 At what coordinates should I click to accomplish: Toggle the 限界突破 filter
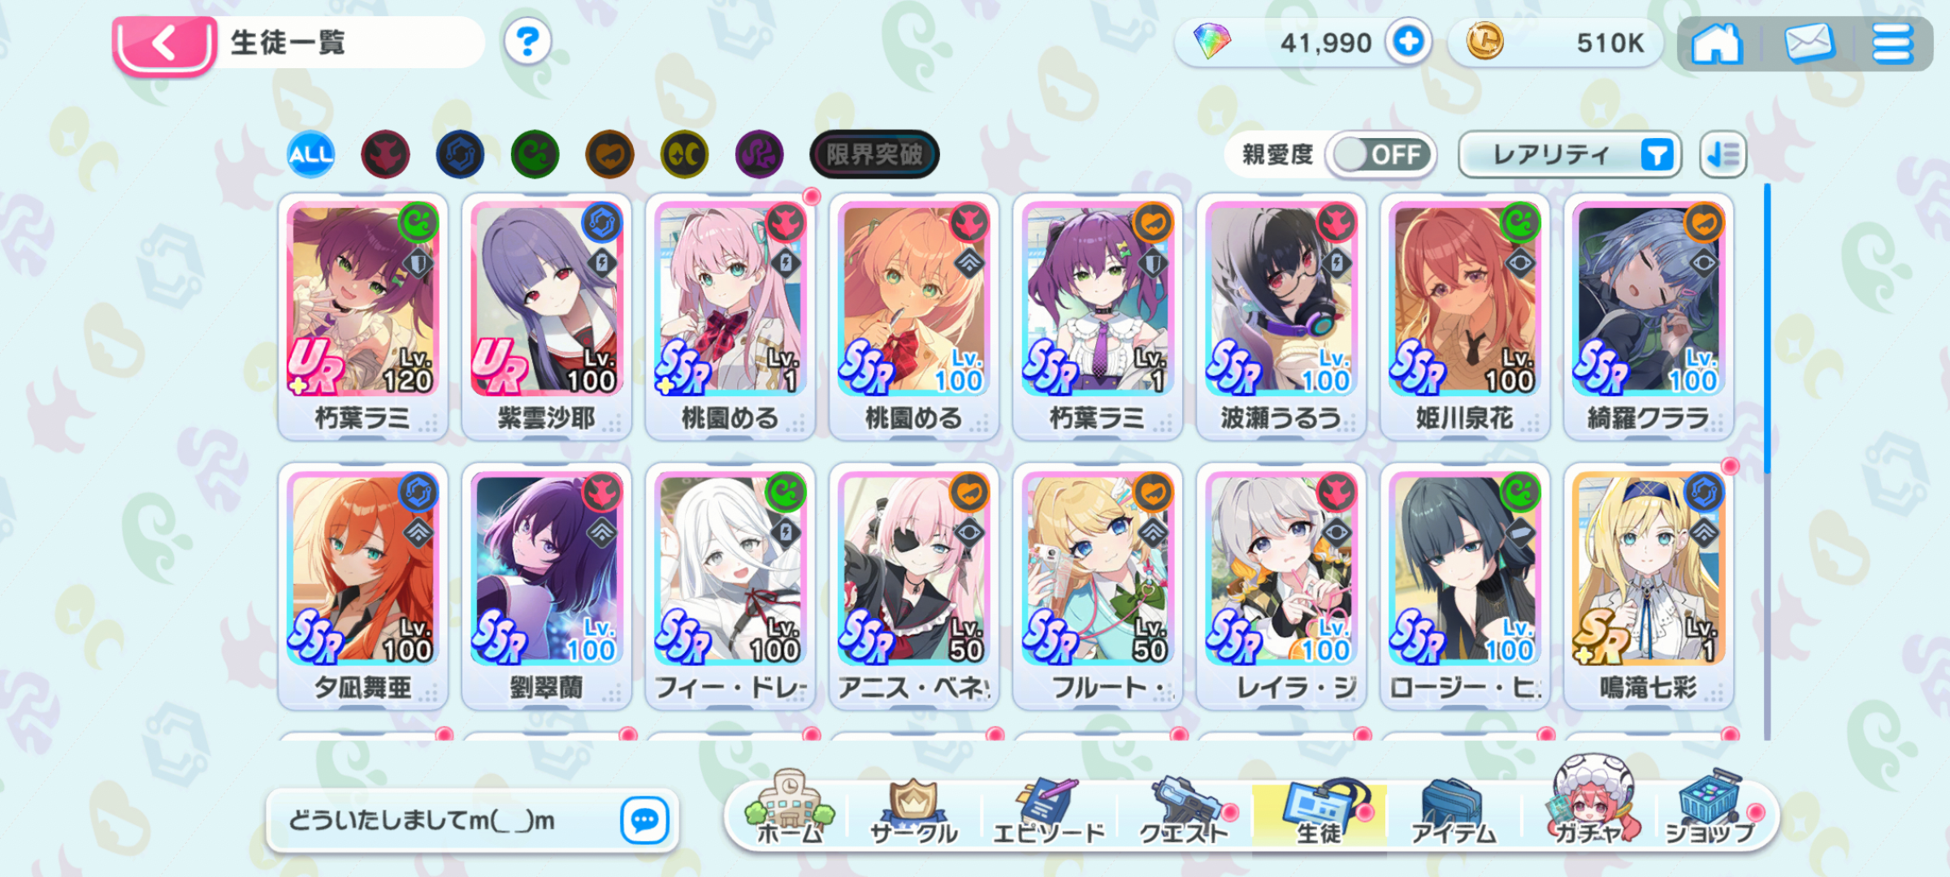pyautogui.click(x=874, y=154)
